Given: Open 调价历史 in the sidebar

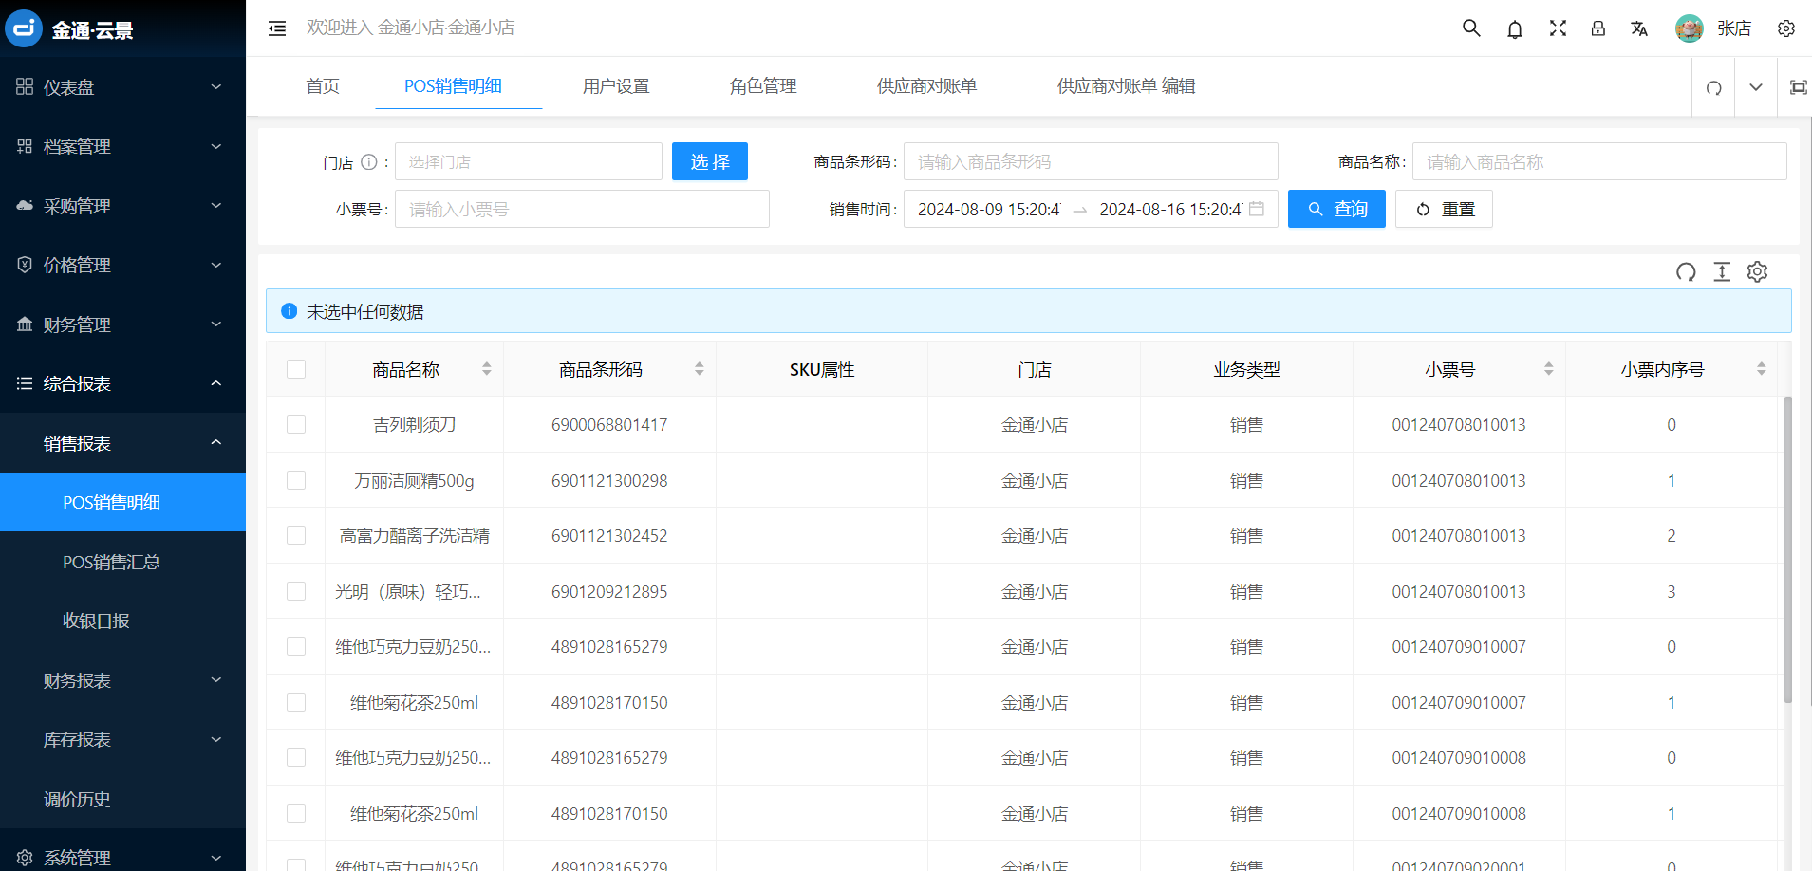Looking at the screenshot, I should tap(122, 799).
